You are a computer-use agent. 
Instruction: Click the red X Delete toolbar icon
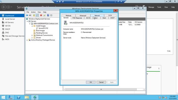(x=41, y=15)
